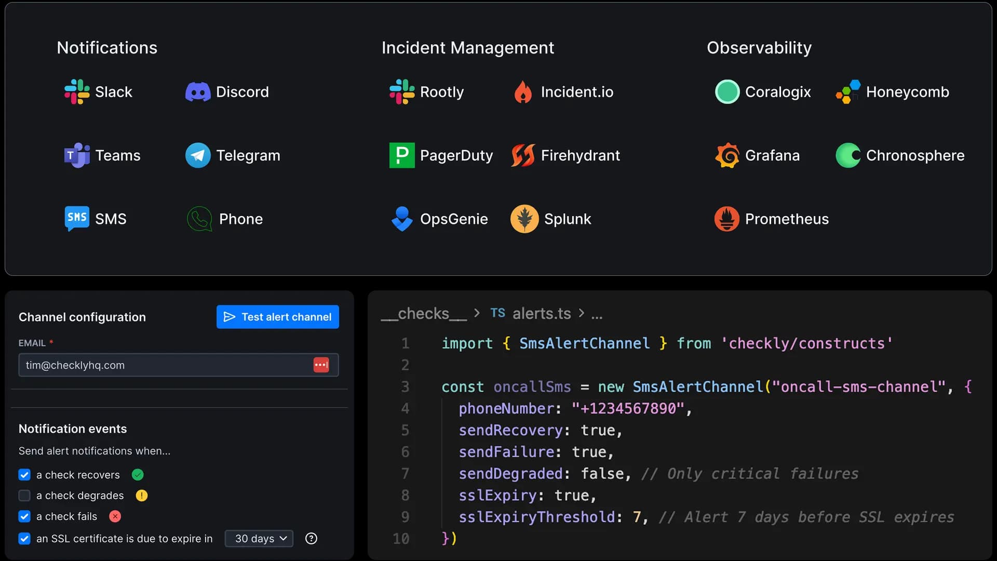Open the Rootly integration icon
The image size is (997, 561).
[x=402, y=92]
